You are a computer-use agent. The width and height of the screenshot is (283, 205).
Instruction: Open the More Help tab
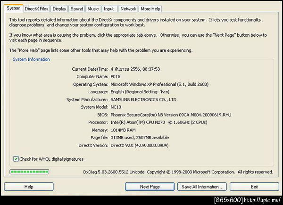150,8
